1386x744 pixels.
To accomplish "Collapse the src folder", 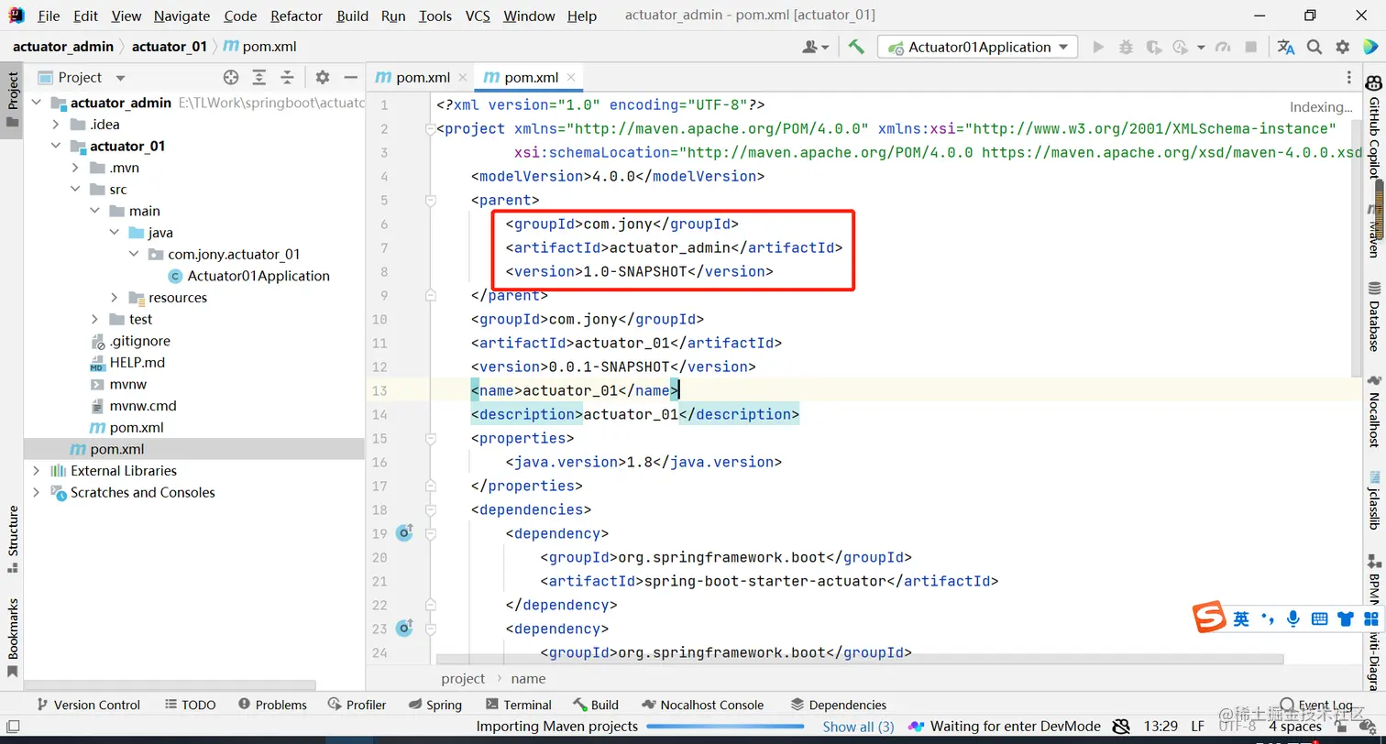I will pos(75,190).
